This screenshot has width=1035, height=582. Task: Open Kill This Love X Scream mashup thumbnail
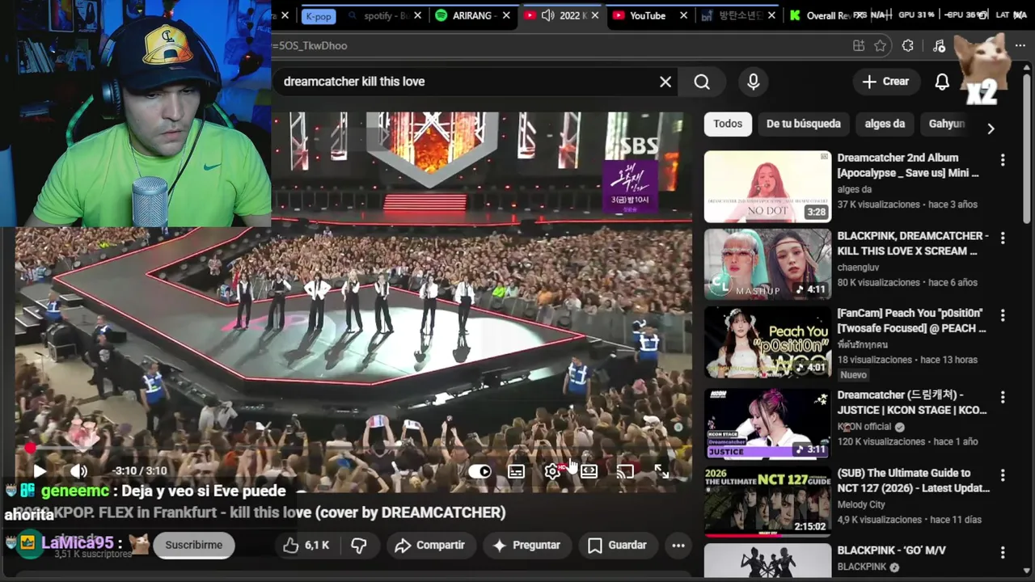(x=767, y=264)
